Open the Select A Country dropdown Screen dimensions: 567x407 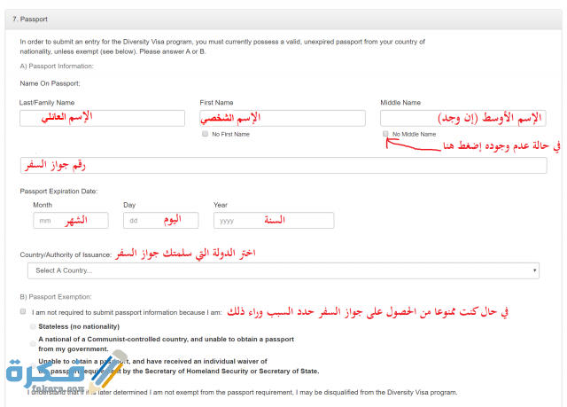(283, 270)
